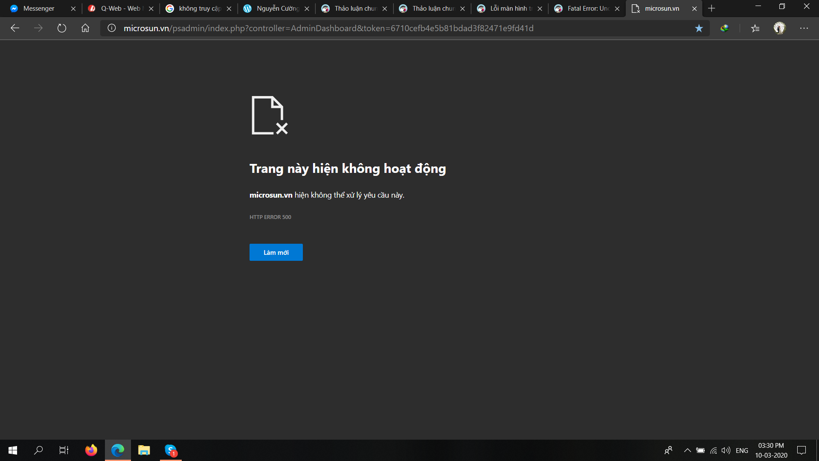The height and width of the screenshot is (461, 819).
Task: Open the browser profile avatar
Action: (779, 28)
